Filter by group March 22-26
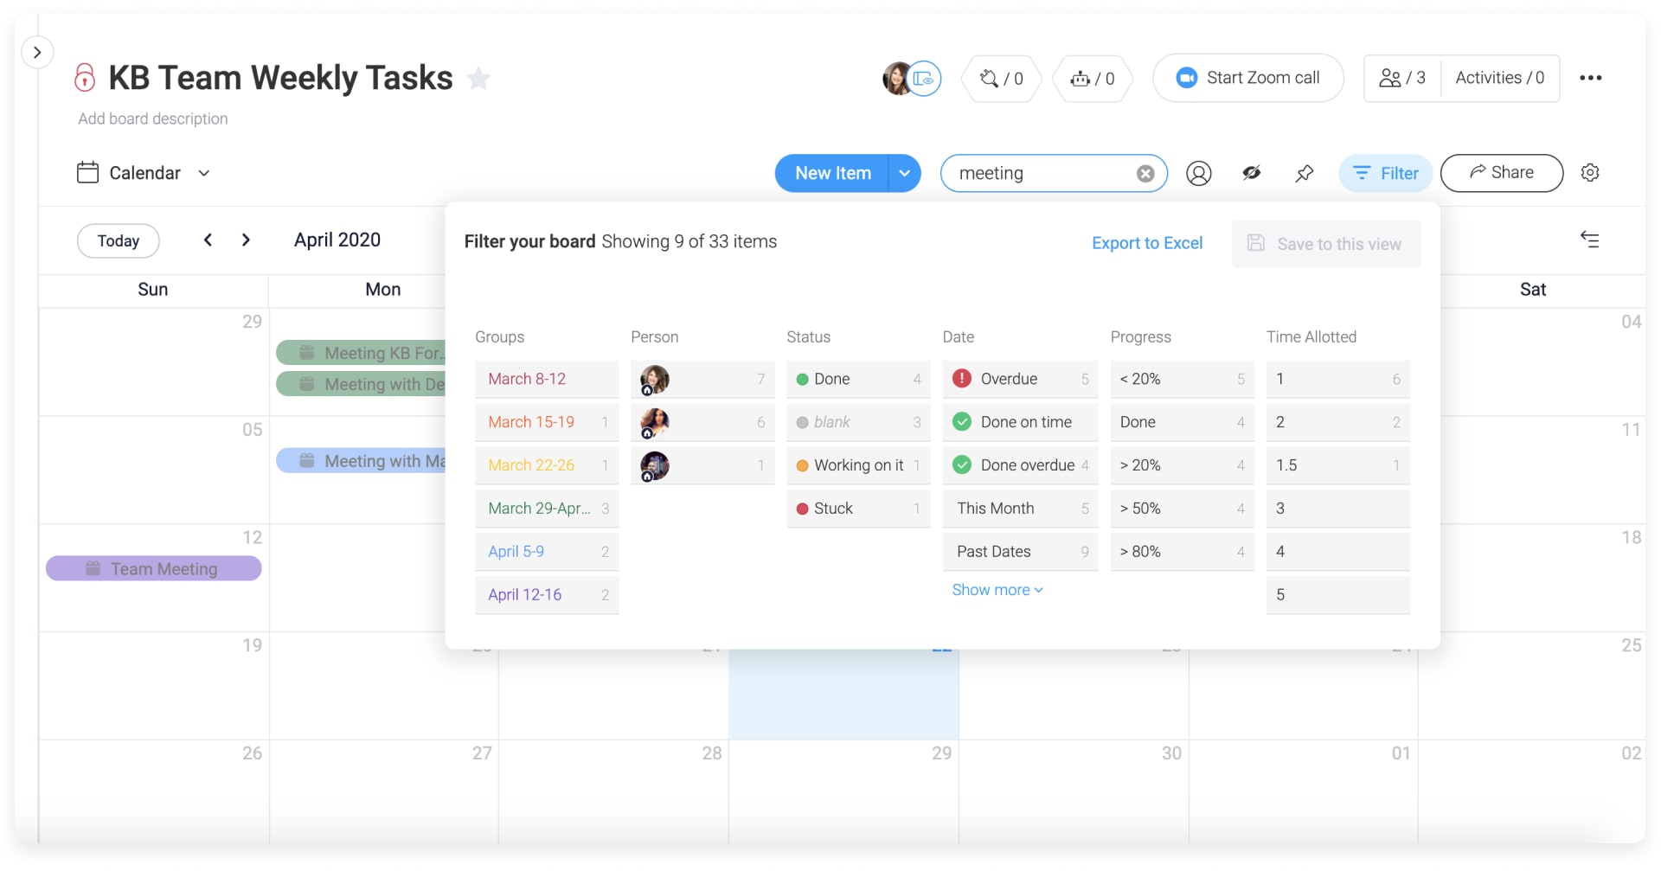Screen dimensions: 1661x871 pos(547,465)
